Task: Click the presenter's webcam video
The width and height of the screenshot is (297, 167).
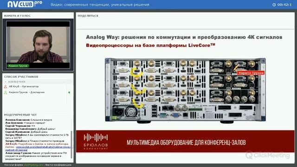Action: click(38, 45)
